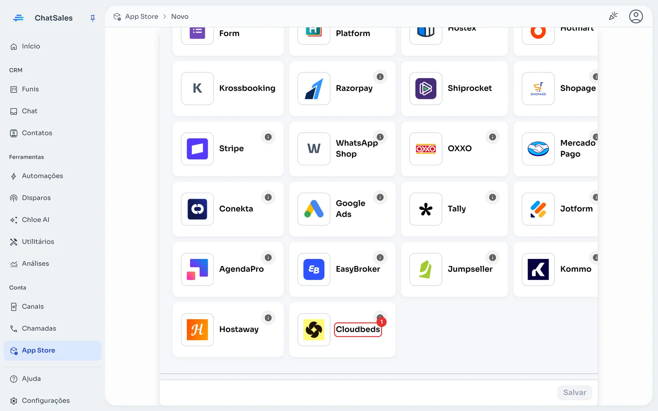Open Utilitários

52,242
